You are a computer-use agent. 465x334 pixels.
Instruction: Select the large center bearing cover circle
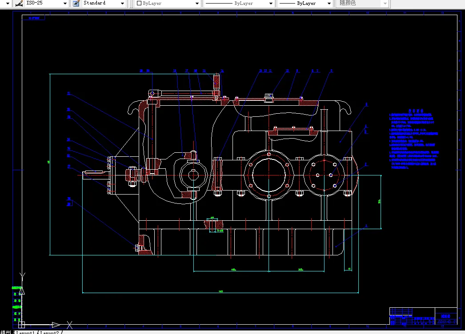269,175
